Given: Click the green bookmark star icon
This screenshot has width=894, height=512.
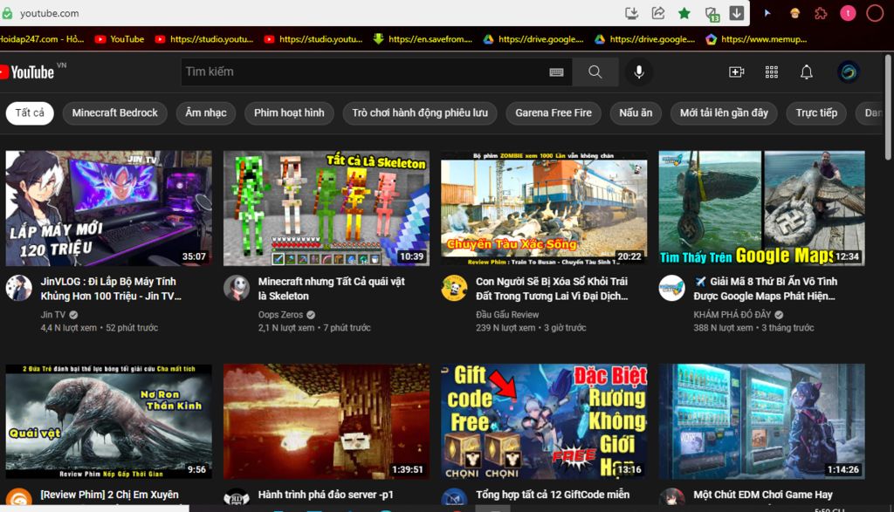Looking at the screenshot, I should (x=684, y=13).
